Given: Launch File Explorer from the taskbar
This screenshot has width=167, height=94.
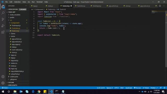Looking at the screenshot, I should (15, 92).
